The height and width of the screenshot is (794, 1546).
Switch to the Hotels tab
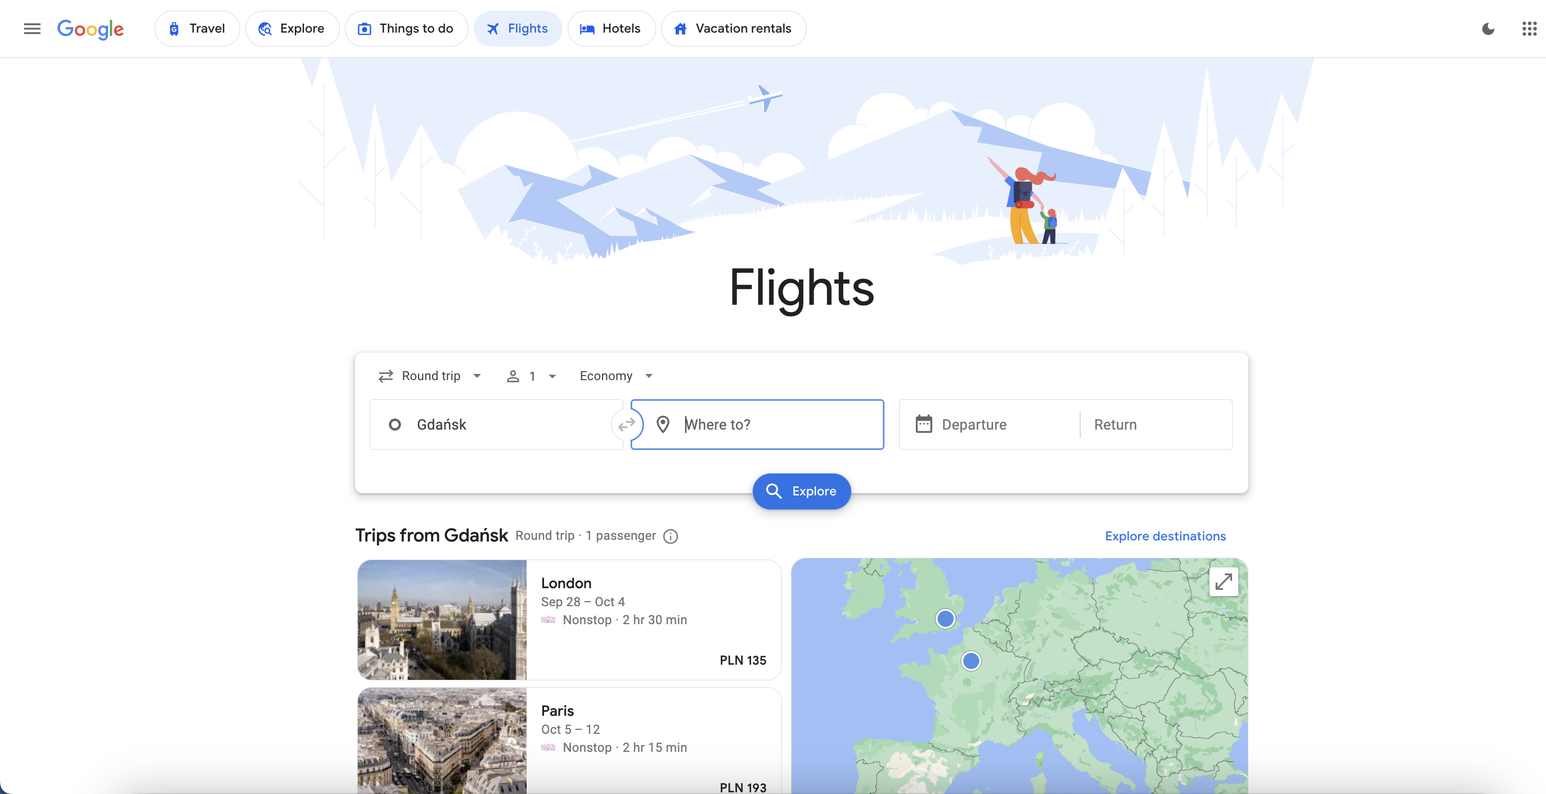click(611, 28)
